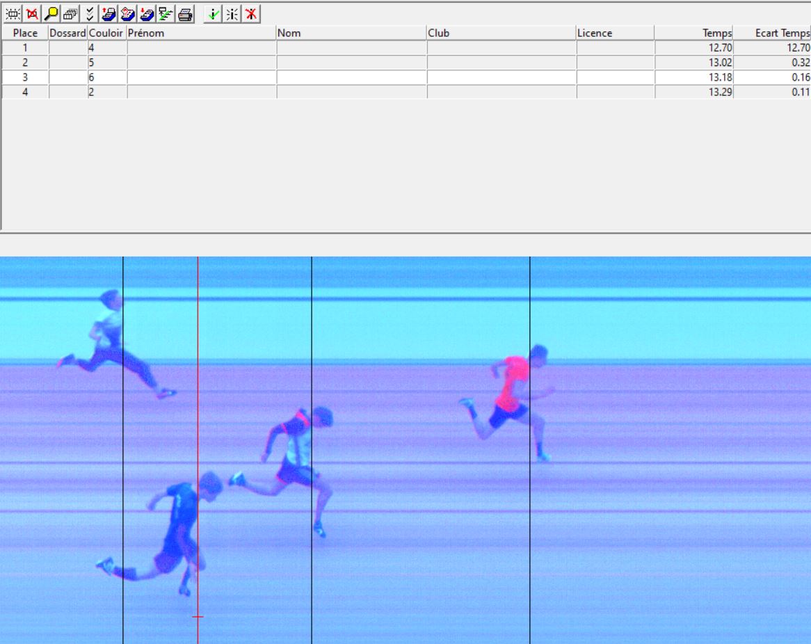Image resolution: width=811 pixels, height=644 pixels.
Task: Click the card box with question mark
Action: coord(128,14)
